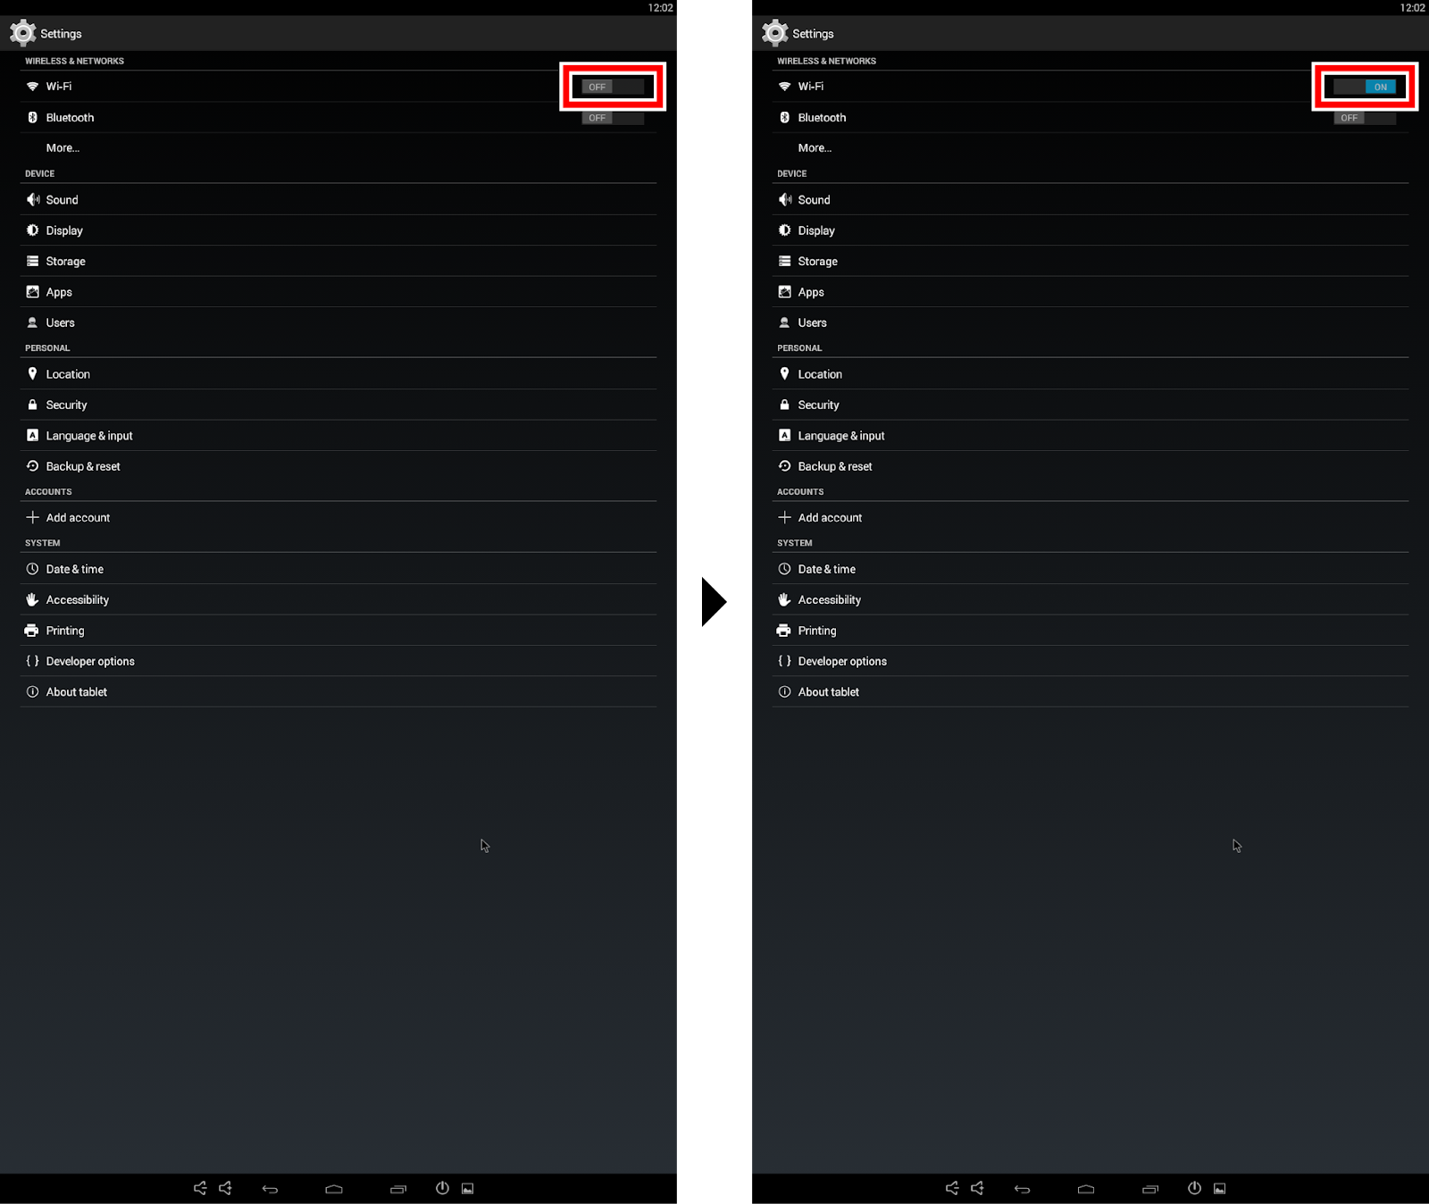
Task: Click About tablet info icon in Wi-Fi-off screen
Action: point(32,691)
